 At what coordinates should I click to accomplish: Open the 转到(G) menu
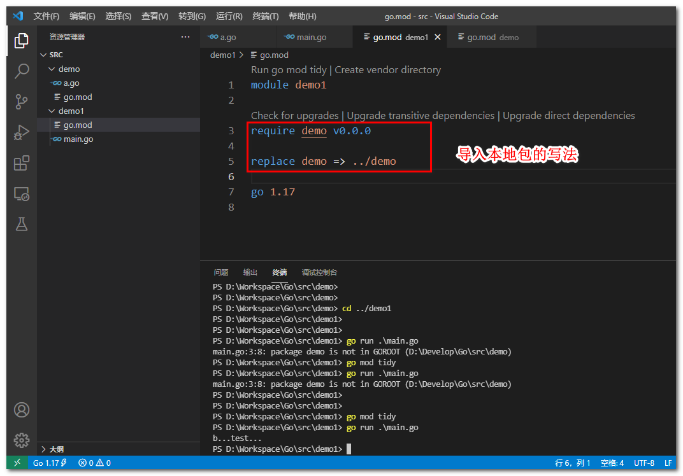192,16
